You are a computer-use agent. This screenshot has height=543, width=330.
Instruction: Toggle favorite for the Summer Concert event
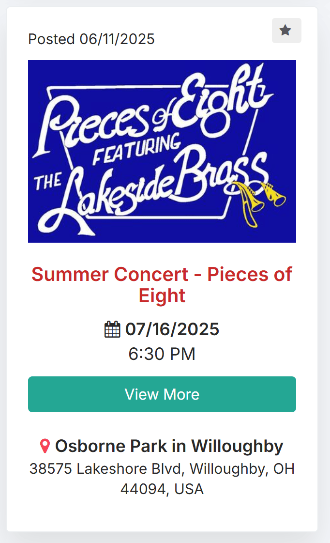pos(286,31)
